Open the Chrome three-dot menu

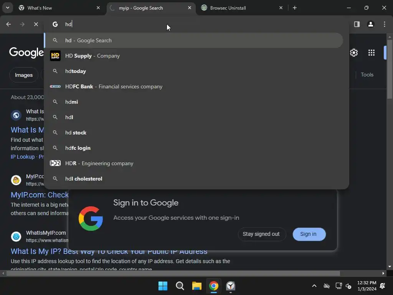click(x=385, y=24)
